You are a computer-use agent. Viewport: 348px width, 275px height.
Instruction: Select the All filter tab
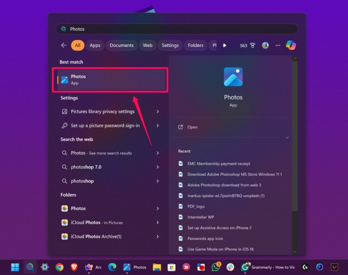click(77, 45)
